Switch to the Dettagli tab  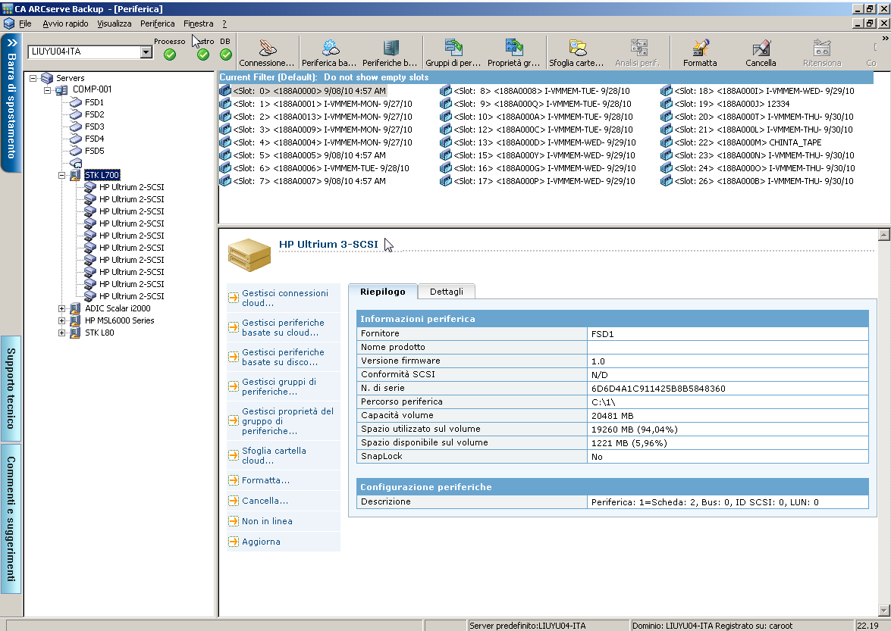[446, 292]
